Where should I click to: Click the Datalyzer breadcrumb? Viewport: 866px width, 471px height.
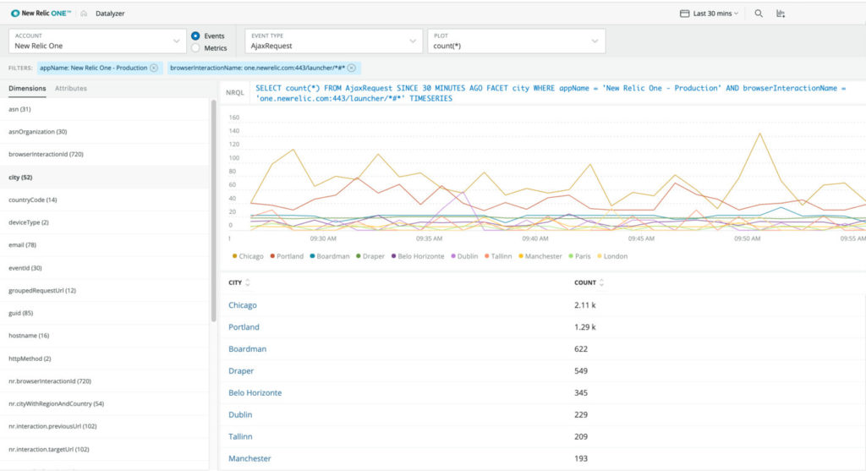[x=110, y=14]
